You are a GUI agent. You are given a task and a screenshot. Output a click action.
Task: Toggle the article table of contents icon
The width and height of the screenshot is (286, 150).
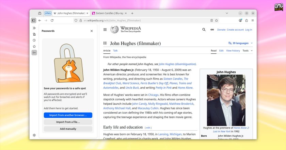click(x=105, y=43)
